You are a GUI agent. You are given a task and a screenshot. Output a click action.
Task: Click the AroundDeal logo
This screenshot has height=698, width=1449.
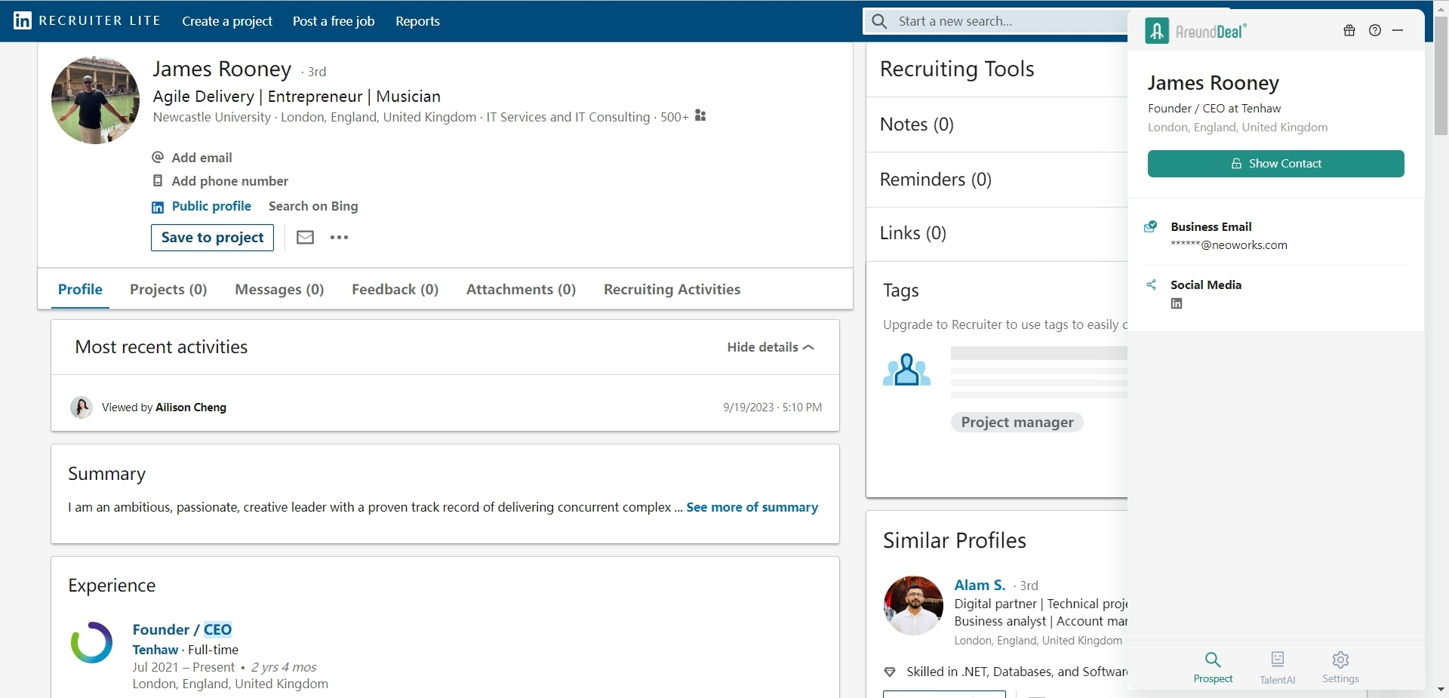click(1195, 31)
